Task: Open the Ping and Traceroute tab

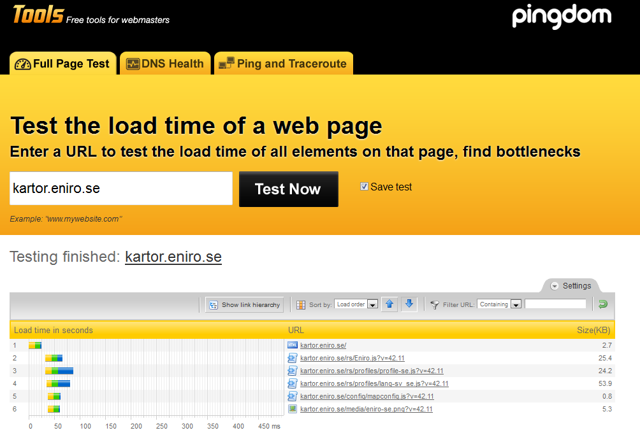Action: click(283, 64)
